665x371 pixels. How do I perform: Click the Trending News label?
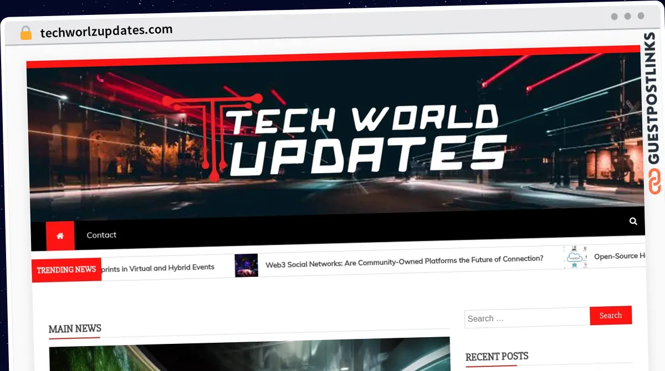point(66,270)
